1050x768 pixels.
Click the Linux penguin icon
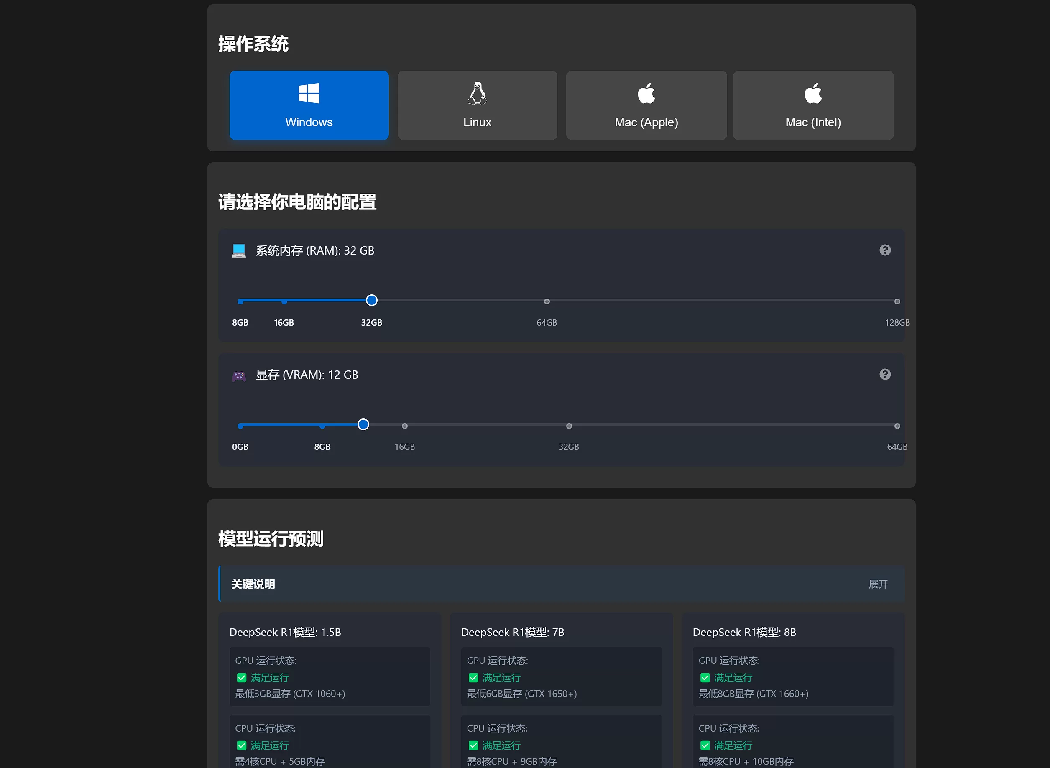[x=477, y=93]
